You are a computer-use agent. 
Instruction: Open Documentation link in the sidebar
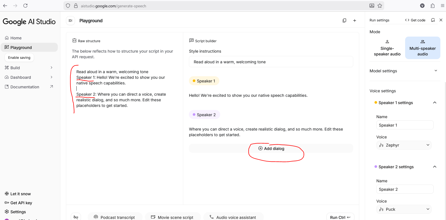[29, 87]
